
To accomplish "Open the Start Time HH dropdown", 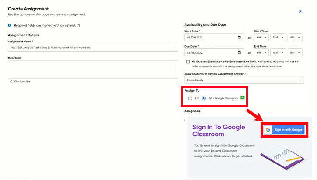I will (x=261, y=38).
